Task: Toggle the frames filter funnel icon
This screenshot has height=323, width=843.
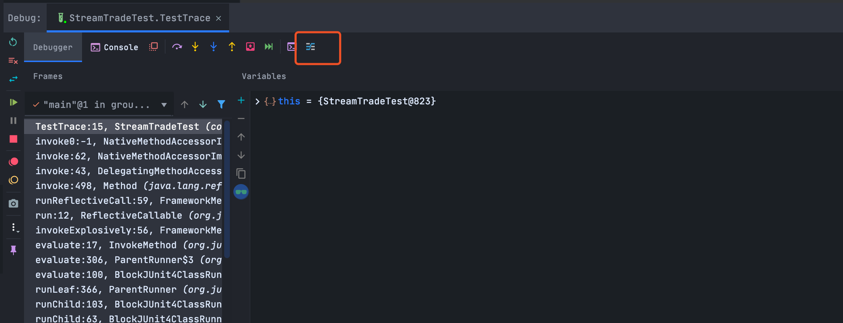Action: coord(221,104)
